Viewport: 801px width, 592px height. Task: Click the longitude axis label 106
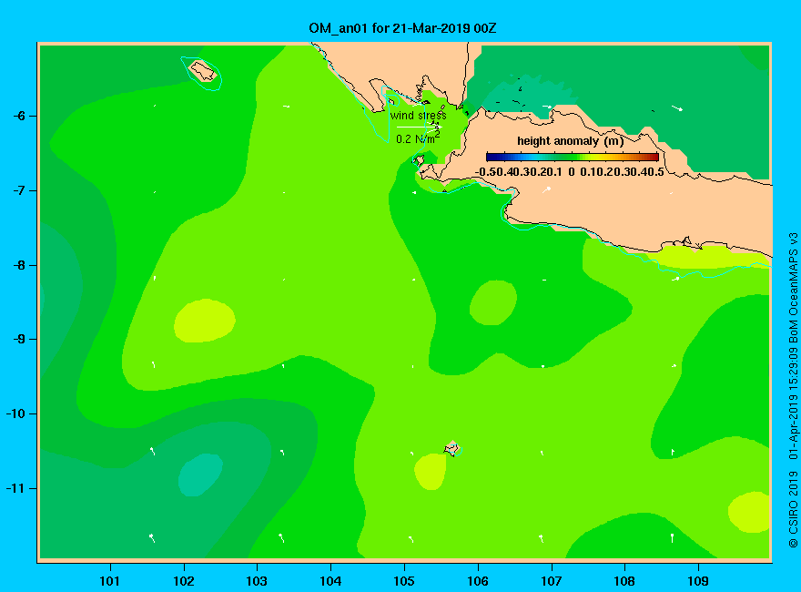tap(478, 581)
